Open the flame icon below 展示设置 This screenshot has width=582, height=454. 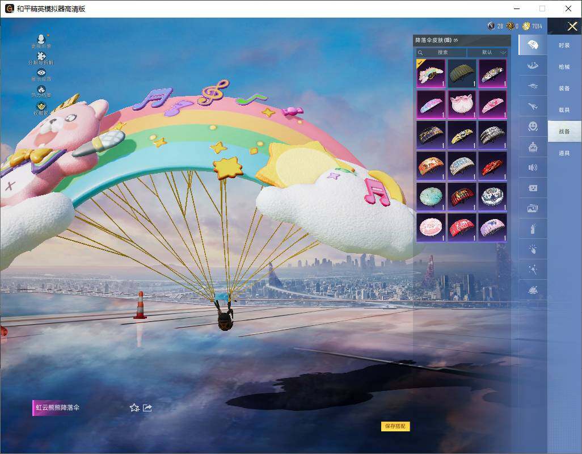[41, 89]
